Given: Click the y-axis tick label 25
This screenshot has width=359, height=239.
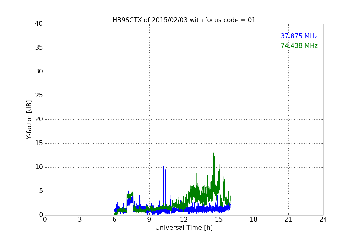Looking at the screenshot, I should 39,96.
